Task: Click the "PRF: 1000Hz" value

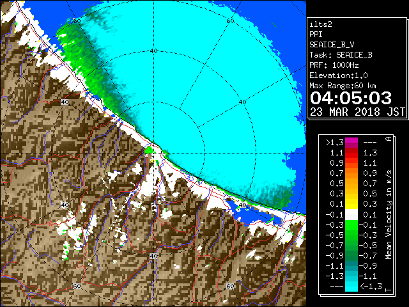Action: pyautogui.click(x=334, y=65)
